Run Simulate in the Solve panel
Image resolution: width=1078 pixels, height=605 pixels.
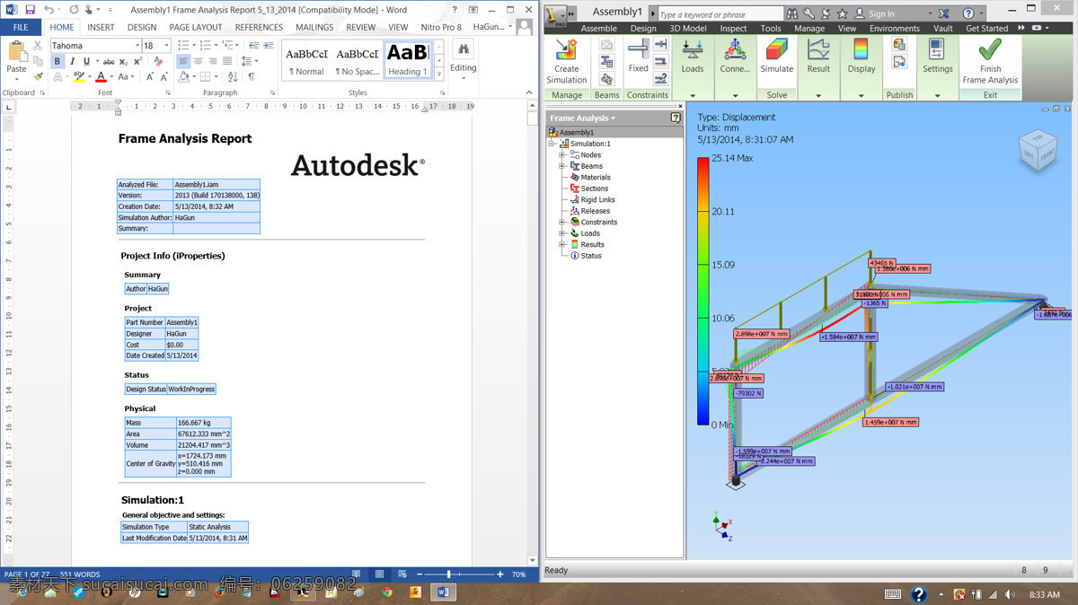(x=776, y=56)
